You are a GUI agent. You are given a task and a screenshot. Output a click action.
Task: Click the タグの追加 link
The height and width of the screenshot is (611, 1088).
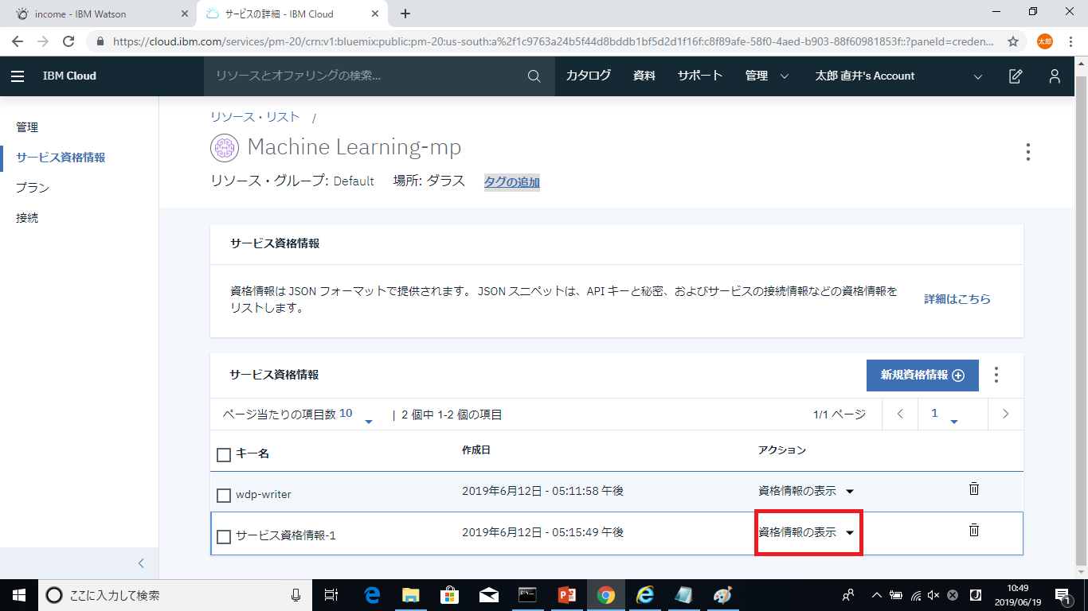click(511, 182)
